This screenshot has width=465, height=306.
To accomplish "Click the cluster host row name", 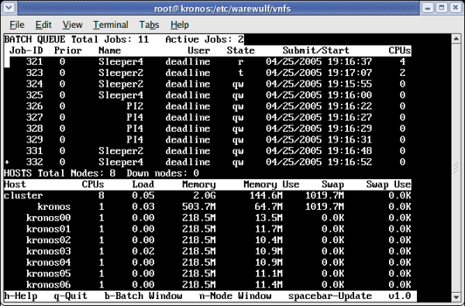I will coord(23,196).
